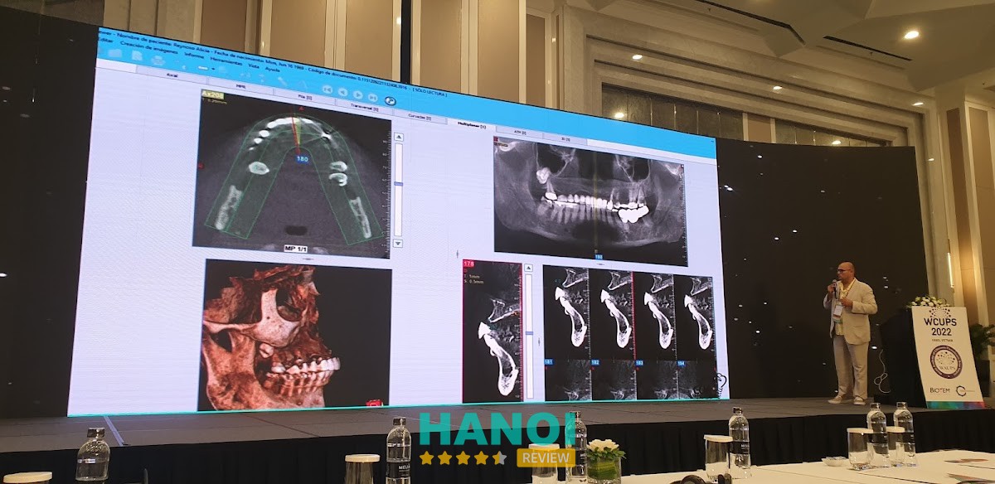Open the Ayuda menu

(272, 70)
